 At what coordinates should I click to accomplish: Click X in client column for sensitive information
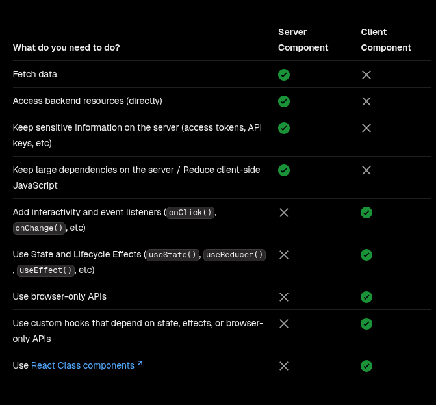366,128
